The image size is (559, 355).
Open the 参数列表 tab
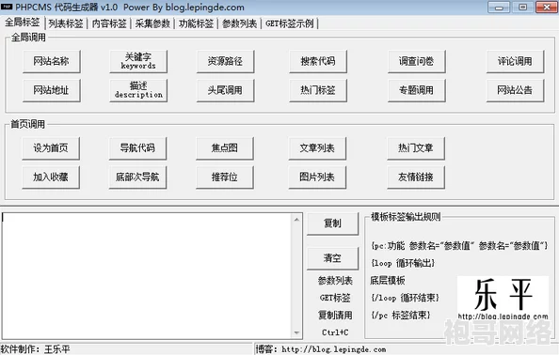click(240, 23)
